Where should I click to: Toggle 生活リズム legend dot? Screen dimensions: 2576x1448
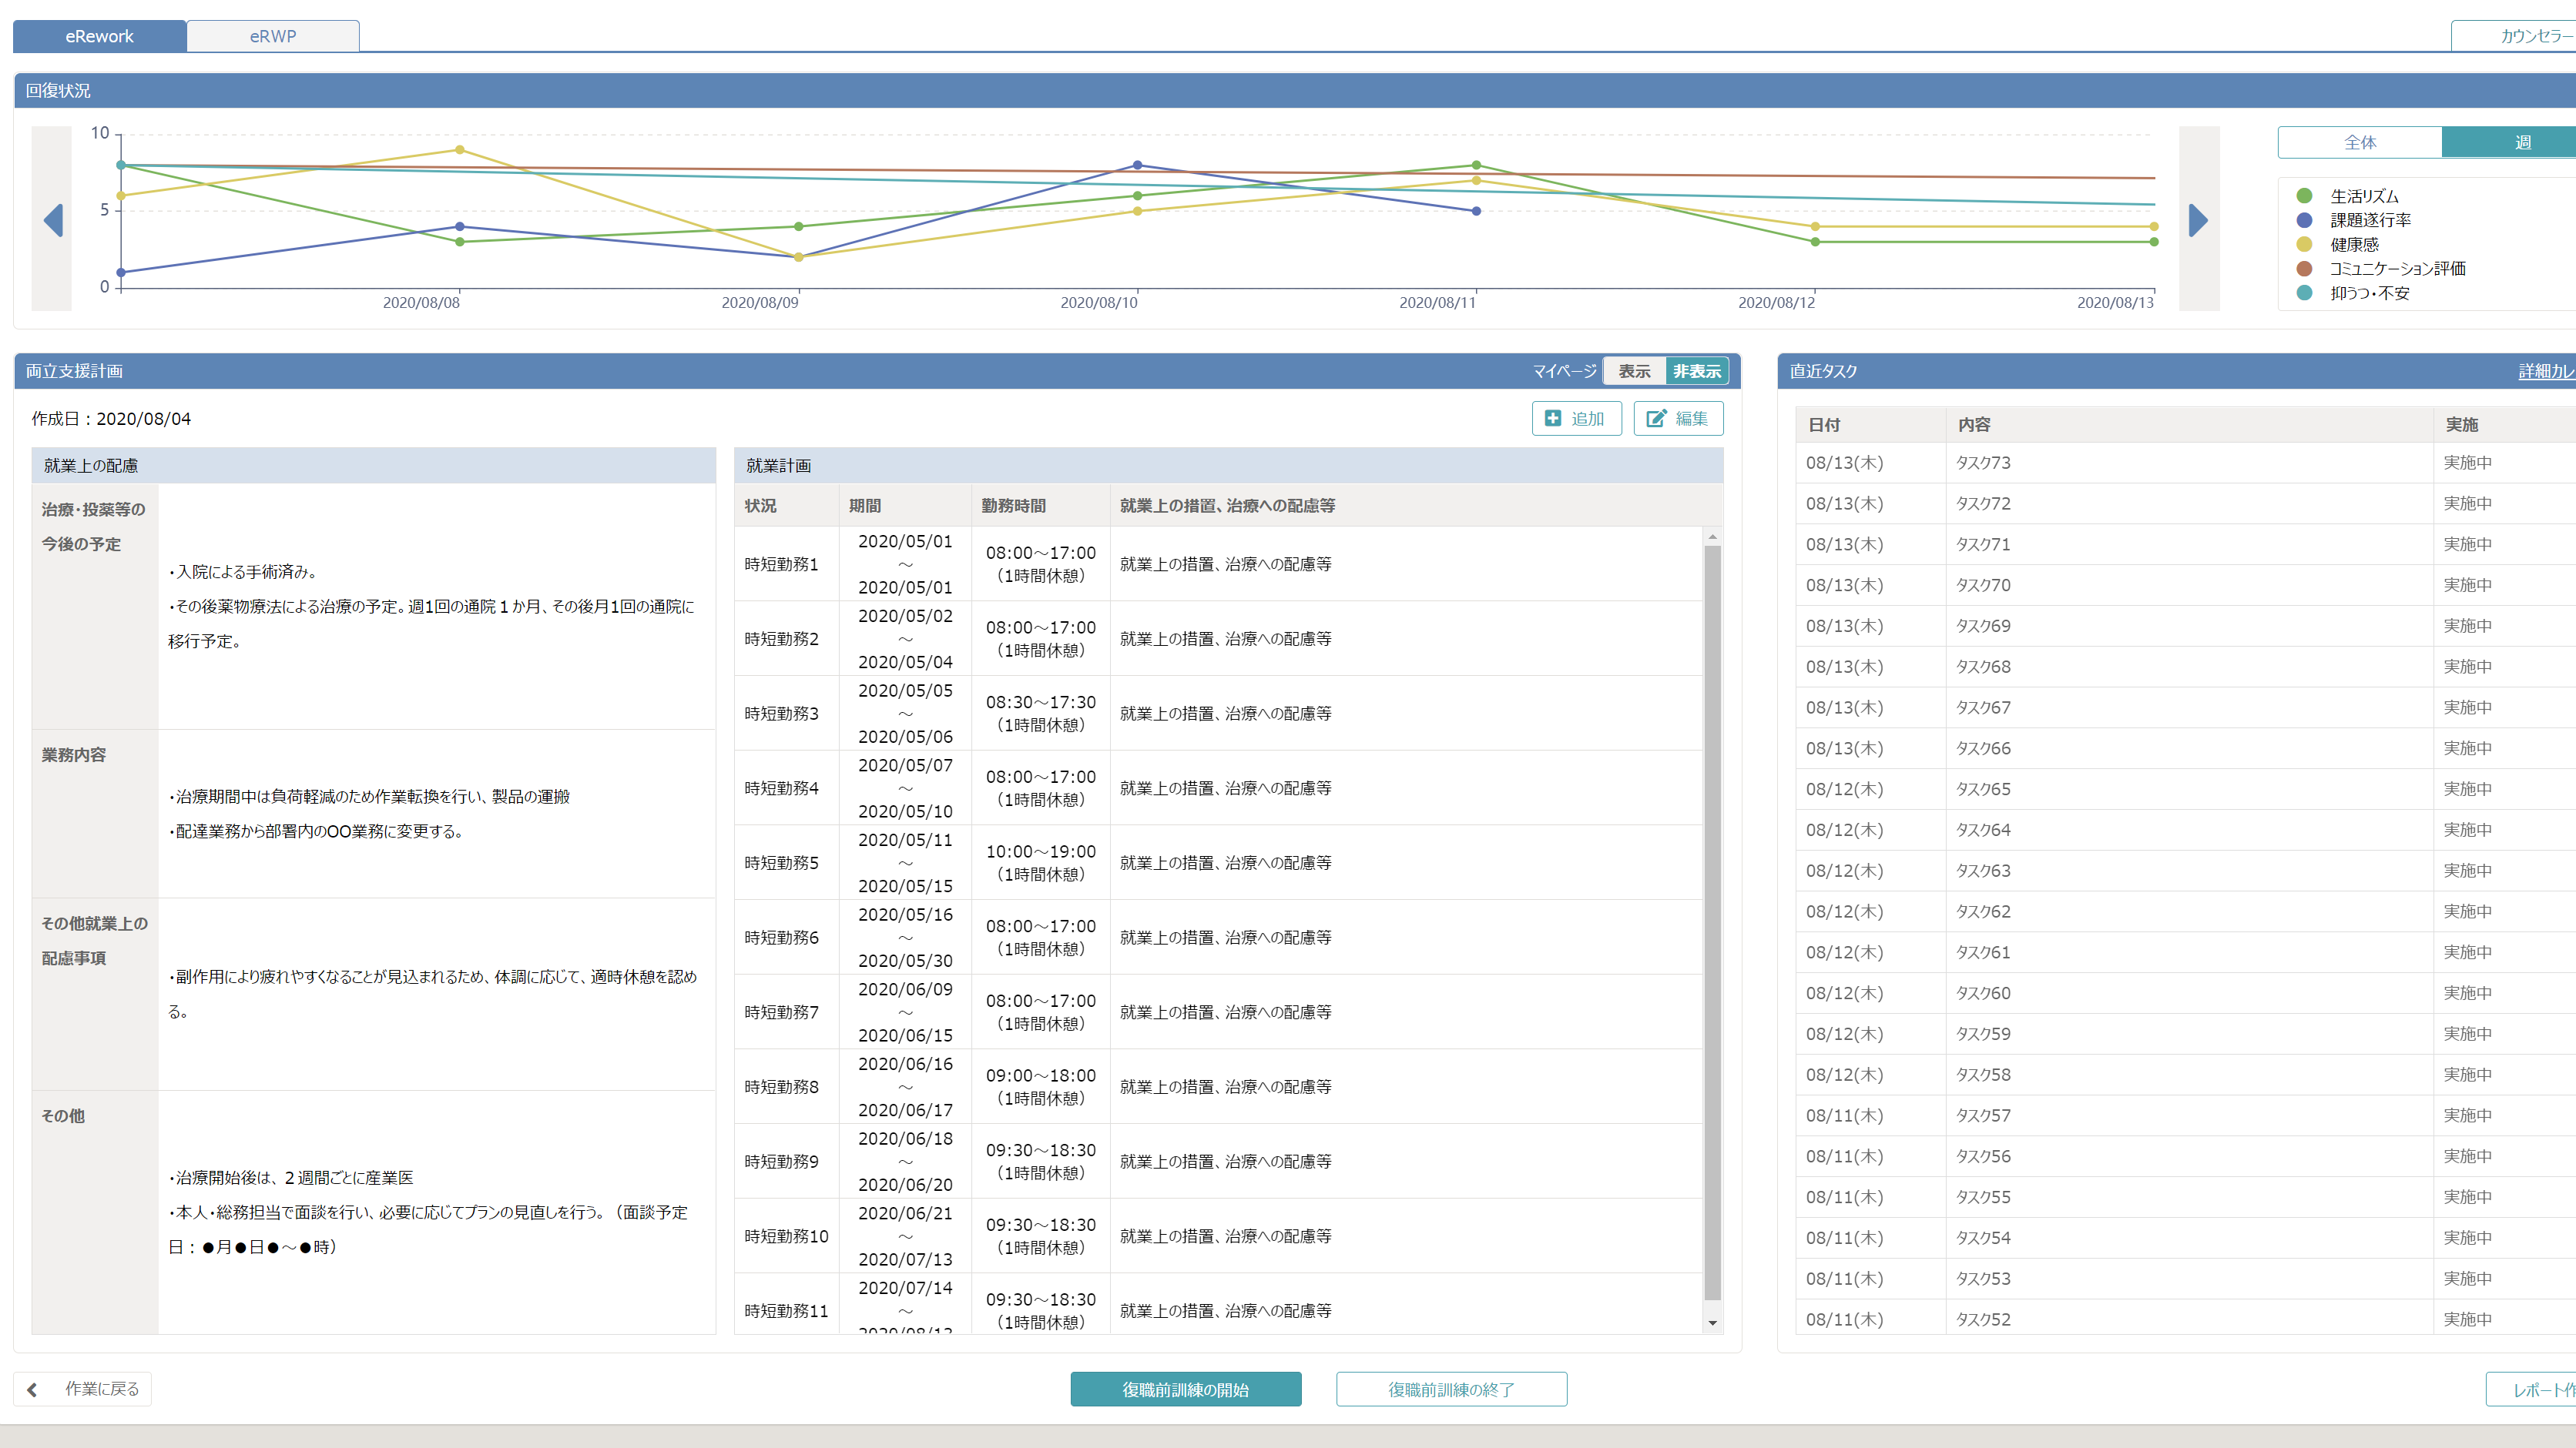pyautogui.click(x=2304, y=196)
